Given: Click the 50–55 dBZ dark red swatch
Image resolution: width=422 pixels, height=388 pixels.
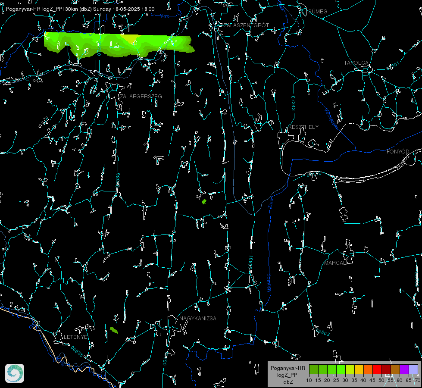Looking at the screenshot, I should [386, 369].
